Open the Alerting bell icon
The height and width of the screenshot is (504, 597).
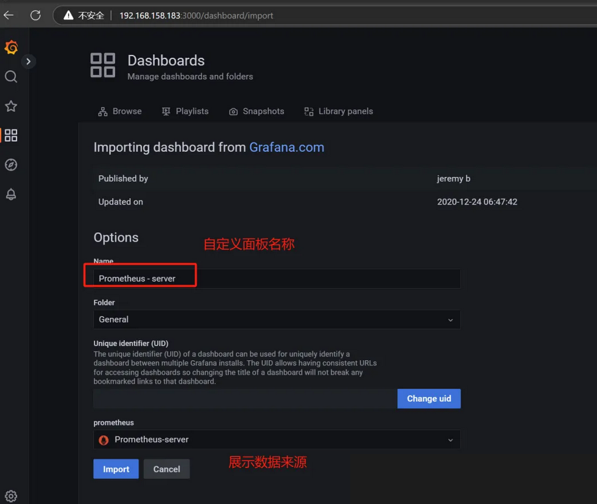pos(11,194)
